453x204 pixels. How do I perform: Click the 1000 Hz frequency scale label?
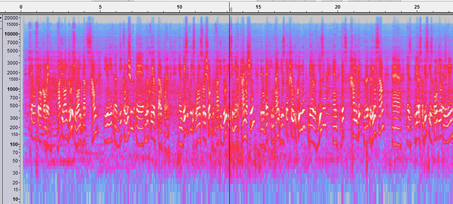click(13, 89)
